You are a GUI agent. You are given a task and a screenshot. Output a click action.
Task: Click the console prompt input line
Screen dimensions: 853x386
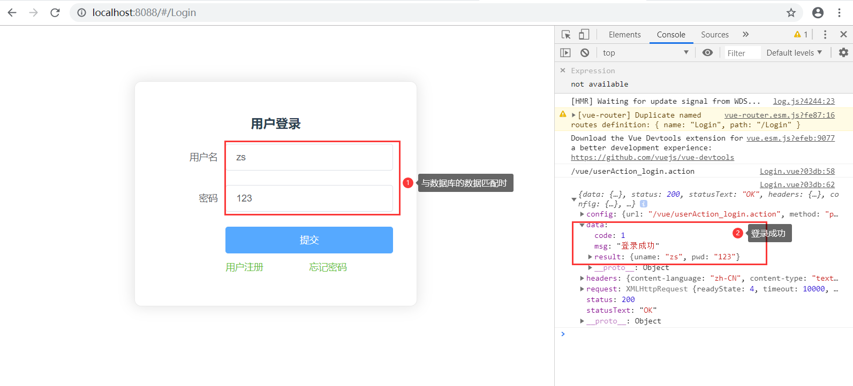pyautogui.click(x=707, y=334)
